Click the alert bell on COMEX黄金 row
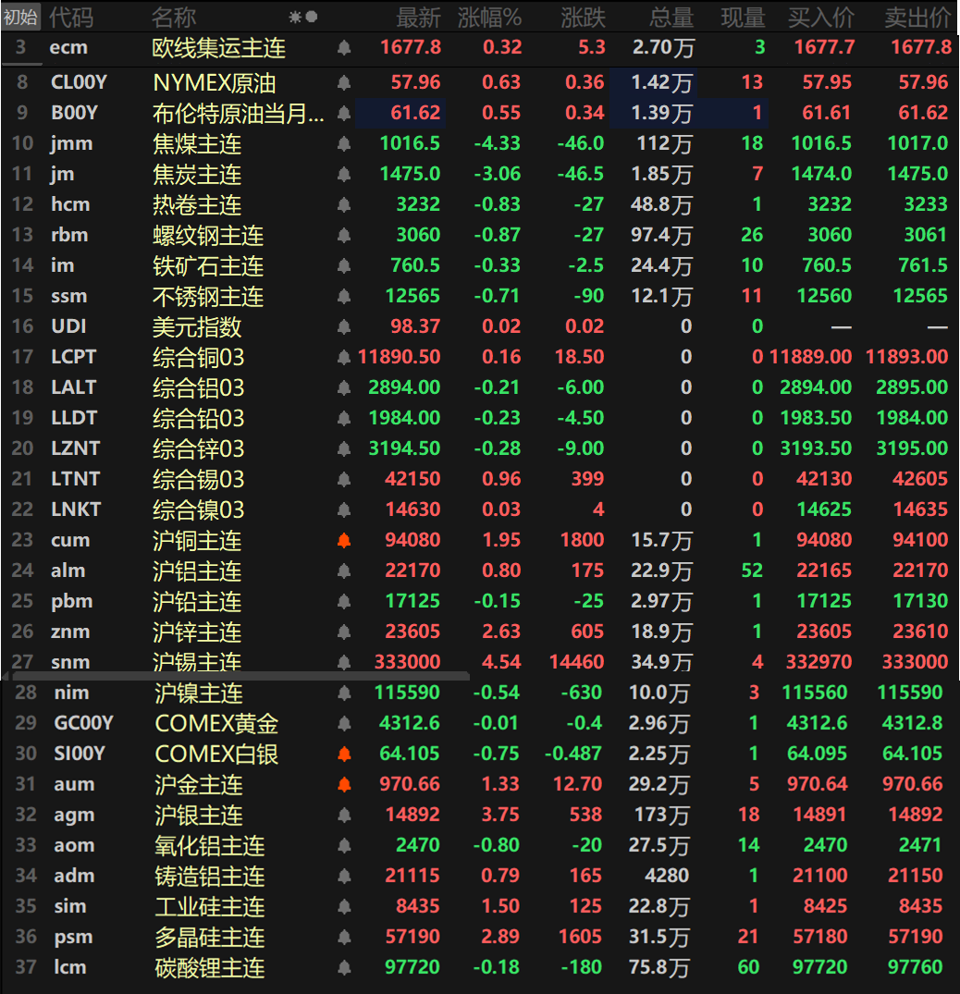The width and height of the screenshot is (960, 994). 343,722
